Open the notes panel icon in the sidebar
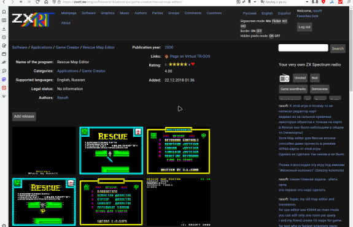Viewport: 353px width, 227px height. click(4, 45)
